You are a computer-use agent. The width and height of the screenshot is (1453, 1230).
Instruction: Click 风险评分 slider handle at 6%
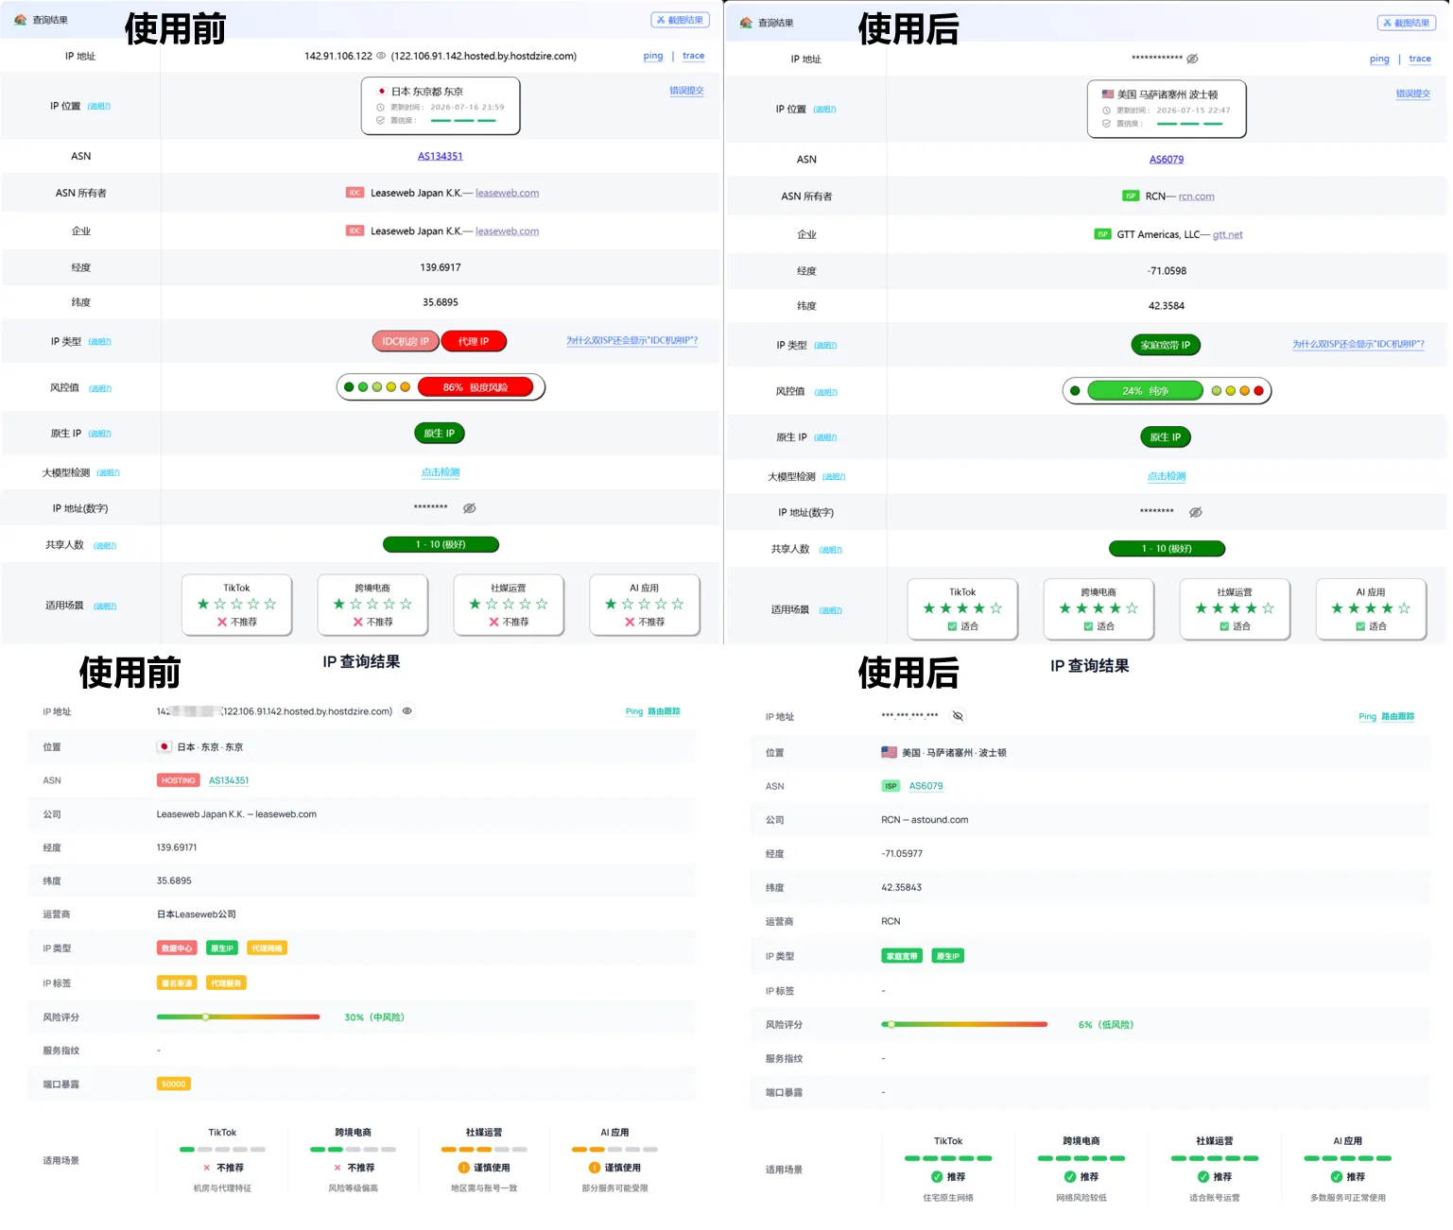tap(891, 1024)
